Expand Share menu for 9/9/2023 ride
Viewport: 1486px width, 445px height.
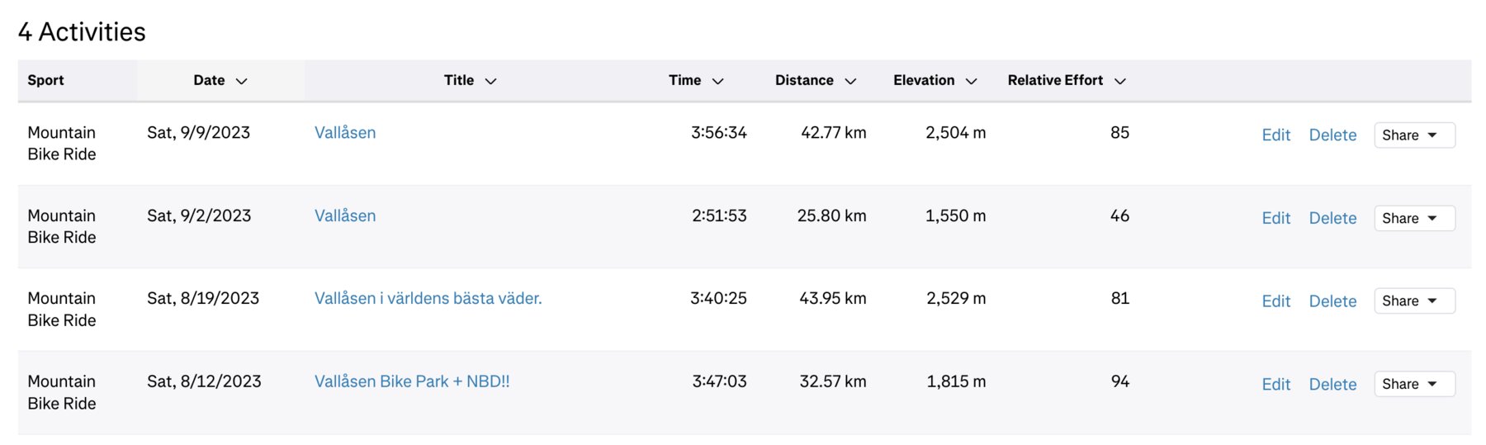point(1413,135)
